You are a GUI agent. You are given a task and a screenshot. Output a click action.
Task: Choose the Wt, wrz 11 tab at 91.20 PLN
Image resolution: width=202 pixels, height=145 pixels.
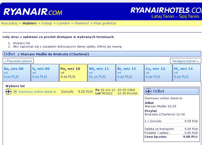pos(102,73)
